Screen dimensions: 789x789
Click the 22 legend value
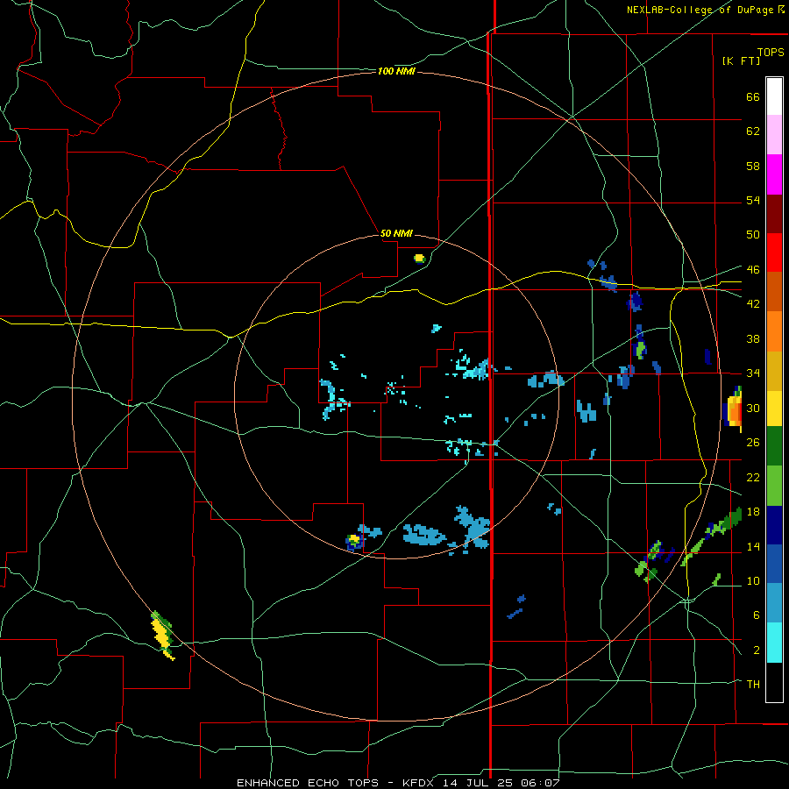pos(753,478)
